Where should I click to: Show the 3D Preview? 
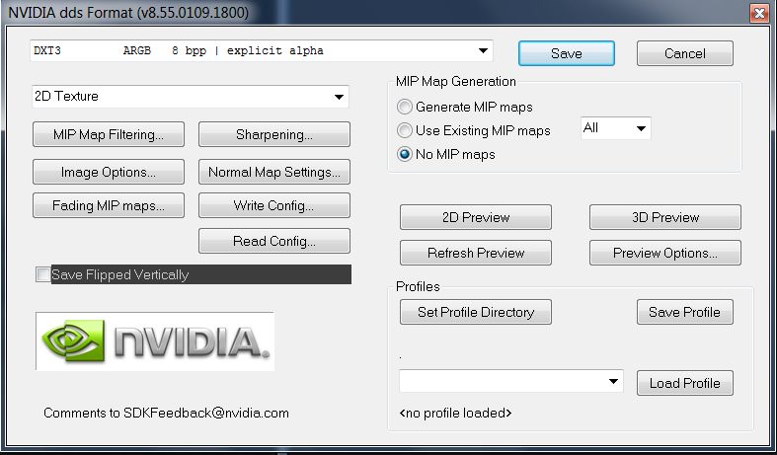tap(665, 217)
